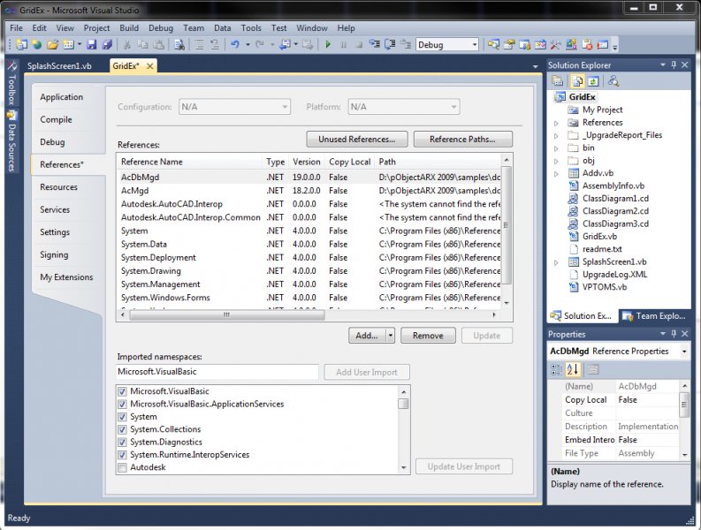Uncheck System.Runtime.InteropServices namespace
The height and width of the screenshot is (530, 701).
[x=122, y=455]
